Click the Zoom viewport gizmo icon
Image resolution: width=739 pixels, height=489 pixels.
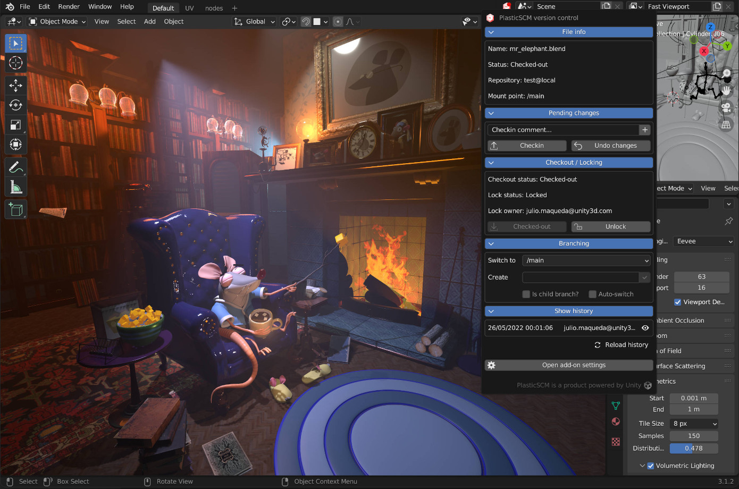[x=726, y=73]
